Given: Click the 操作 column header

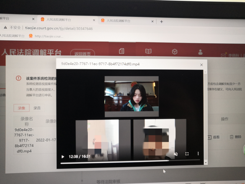Looking at the screenshot, I should coord(225,119).
